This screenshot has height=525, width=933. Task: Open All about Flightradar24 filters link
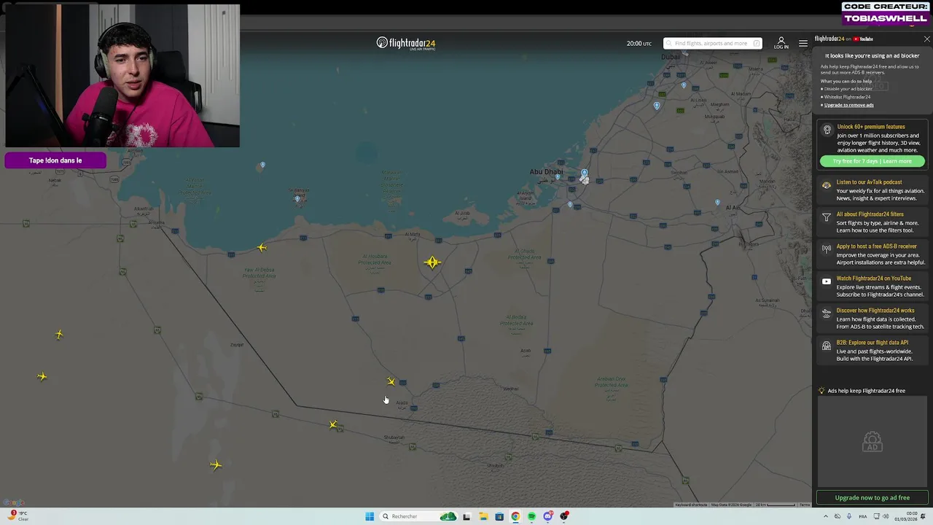(x=870, y=214)
